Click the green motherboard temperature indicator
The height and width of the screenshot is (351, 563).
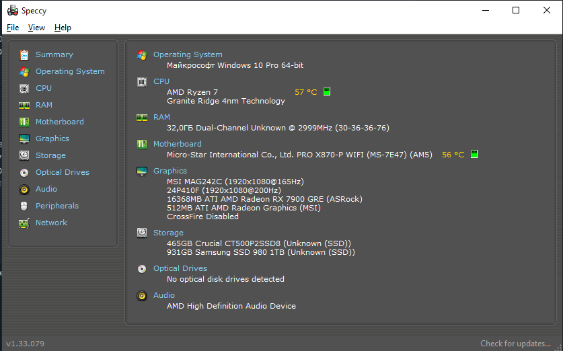pos(474,155)
